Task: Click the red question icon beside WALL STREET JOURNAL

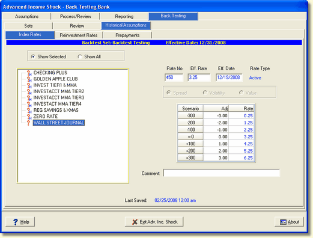Action: [x=28, y=123]
